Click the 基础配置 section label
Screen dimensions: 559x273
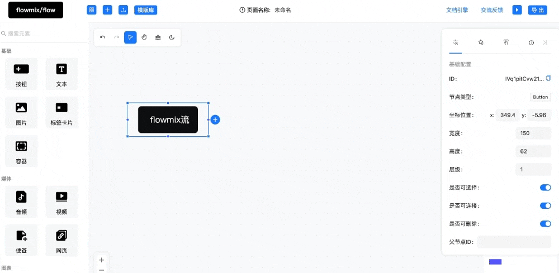pos(460,64)
